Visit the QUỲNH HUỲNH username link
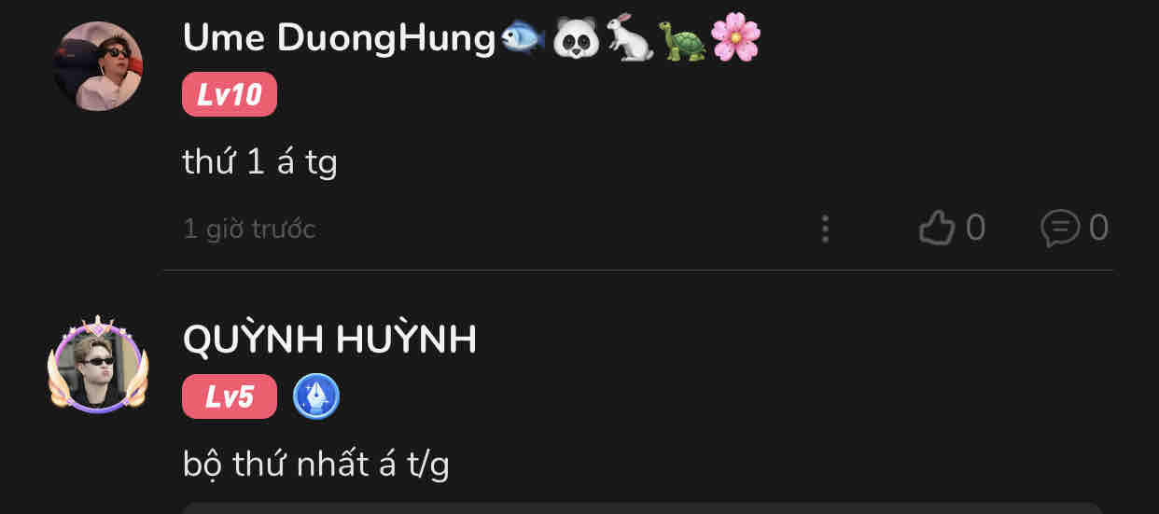1159x514 pixels. coord(329,340)
